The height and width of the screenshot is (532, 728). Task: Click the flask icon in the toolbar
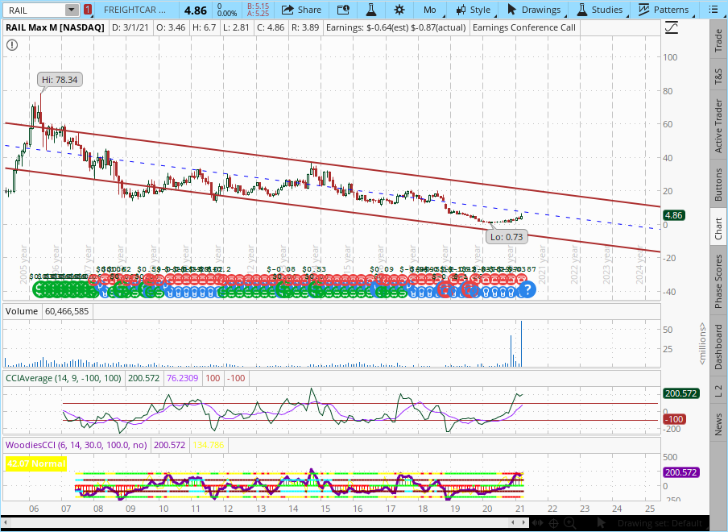click(370, 10)
